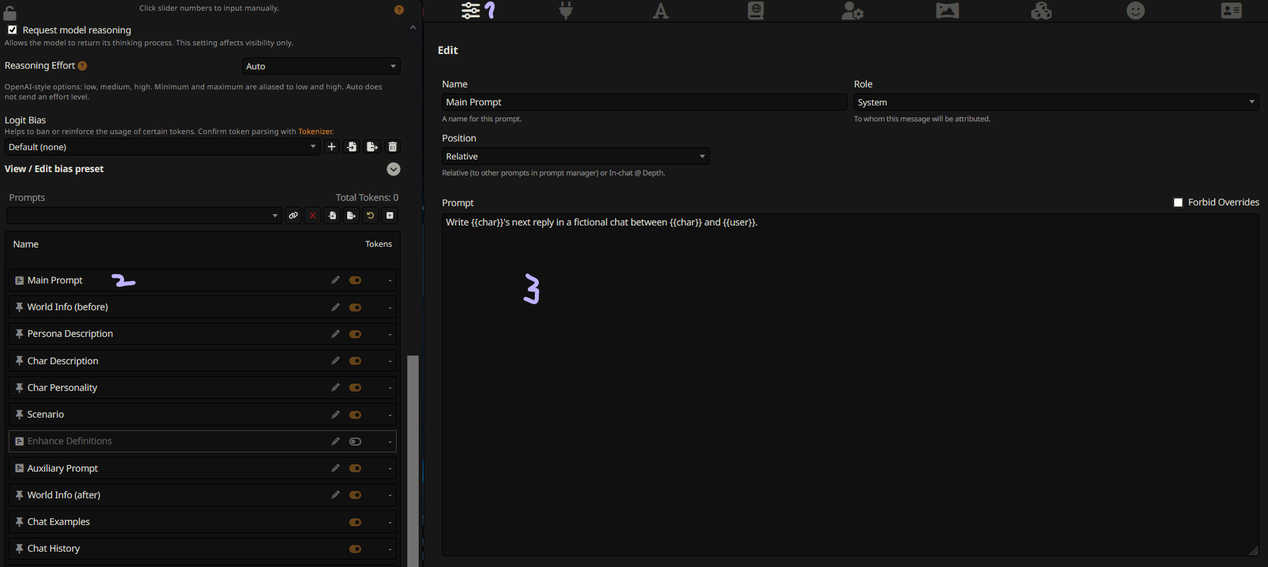Image resolution: width=1268 pixels, height=567 pixels.
Task: Click the orange help icon beside slider hint
Action: 399,9
